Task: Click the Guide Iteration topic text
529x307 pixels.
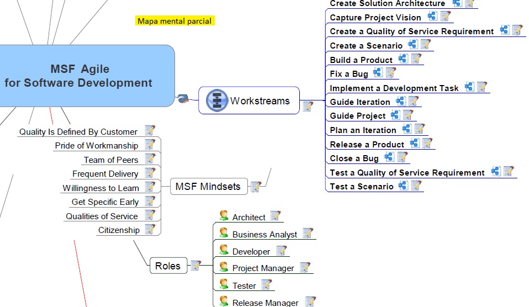Action: tap(359, 102)
